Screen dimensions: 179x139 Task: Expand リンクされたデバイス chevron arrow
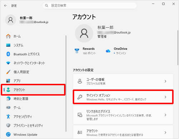click(x=165, y=115)
